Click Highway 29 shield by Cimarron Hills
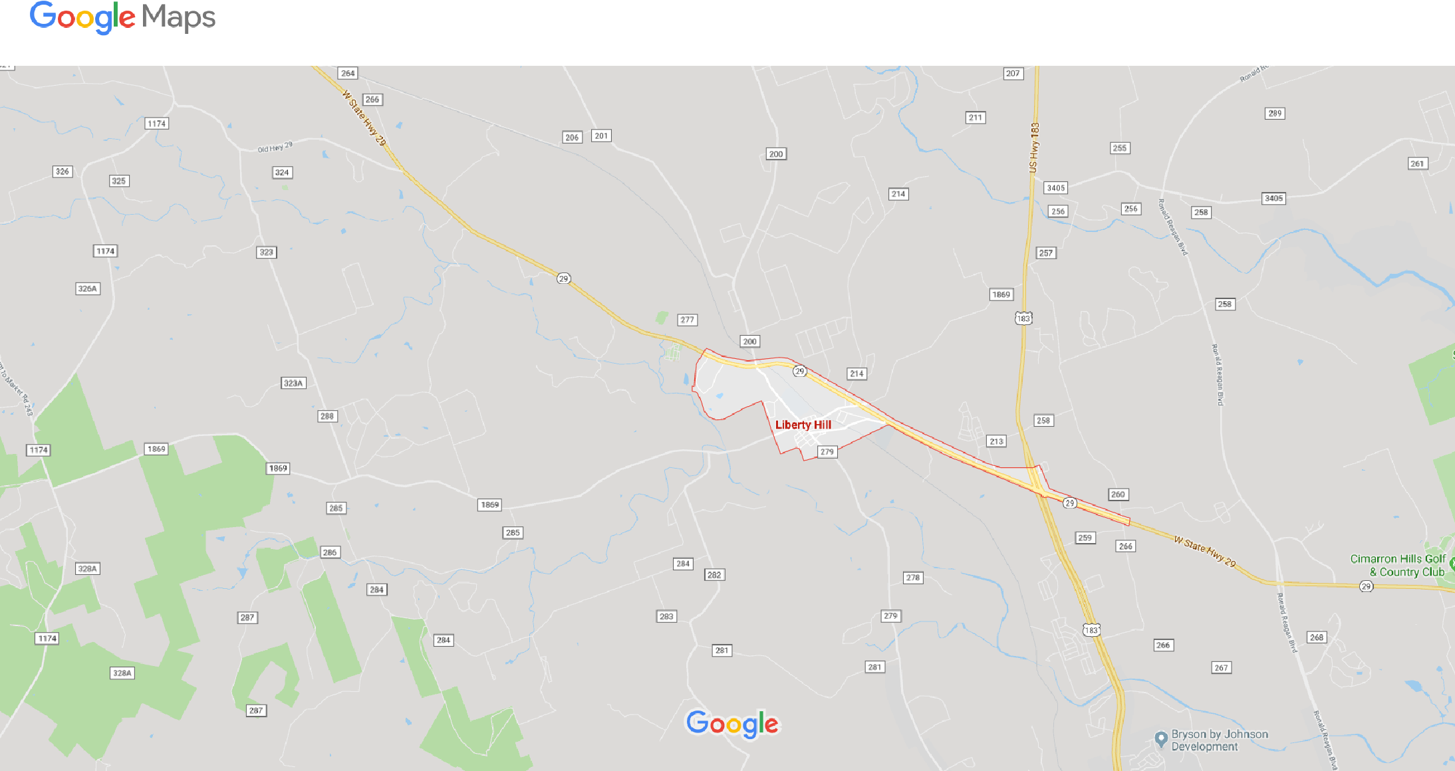Screen dimensions: 1455x771 coord(1366,586)
